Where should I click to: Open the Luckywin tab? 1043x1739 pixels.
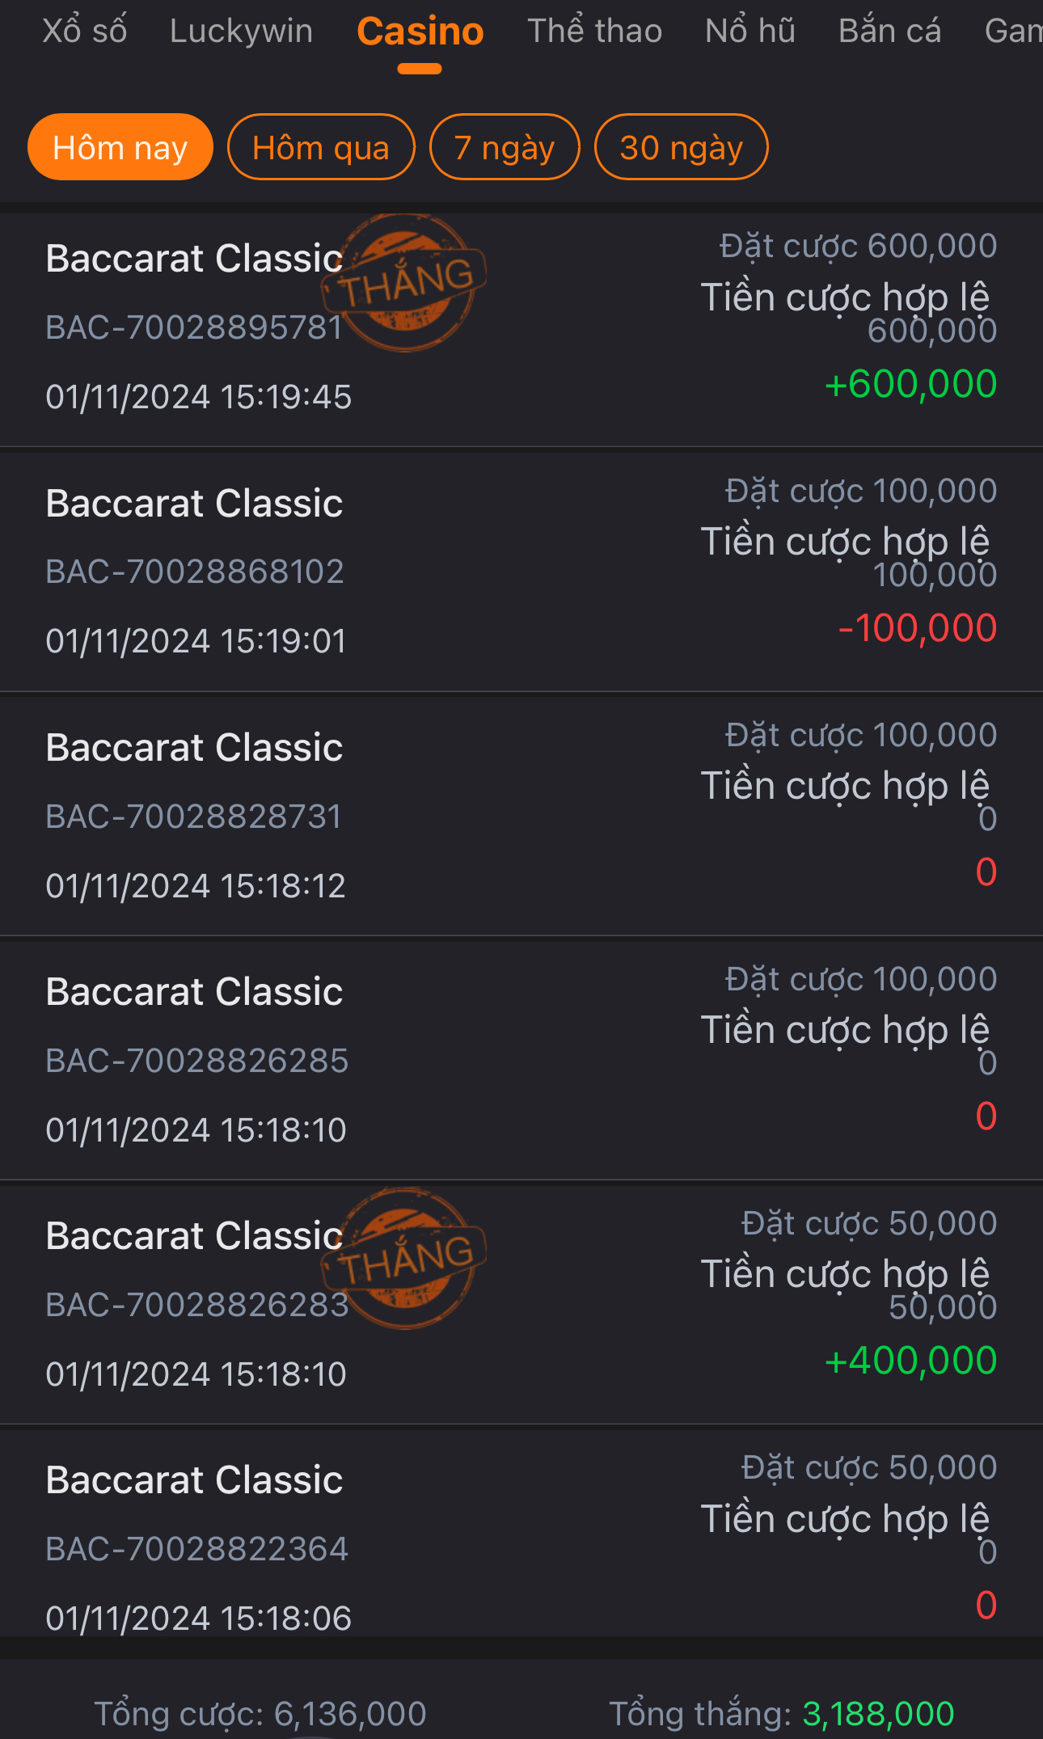241,31
